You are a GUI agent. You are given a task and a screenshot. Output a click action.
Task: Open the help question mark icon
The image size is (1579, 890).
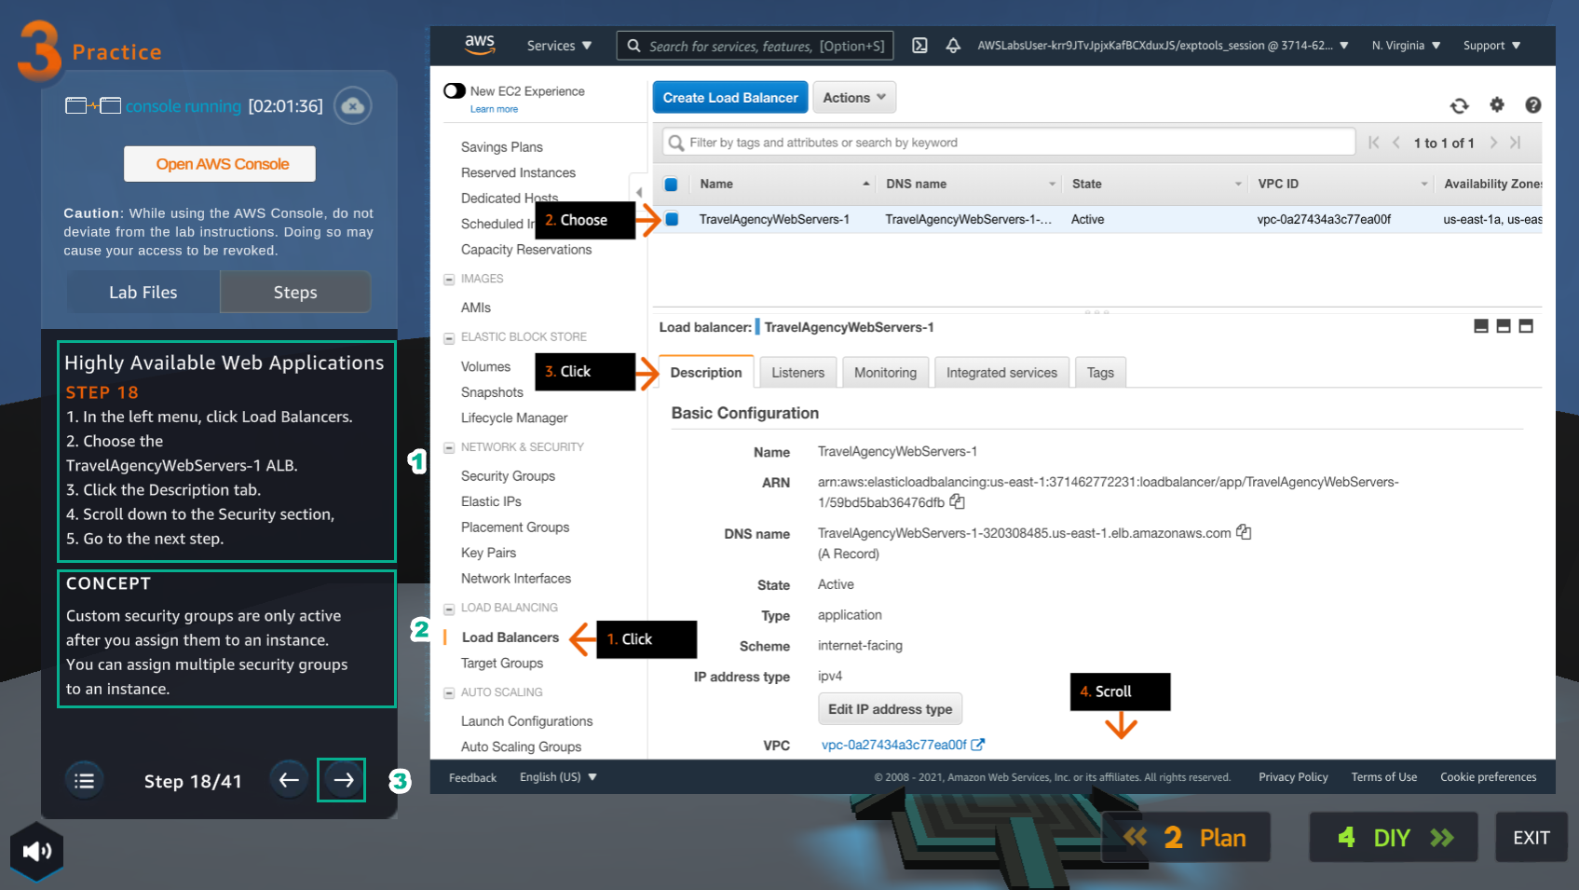click(1532, 105)
